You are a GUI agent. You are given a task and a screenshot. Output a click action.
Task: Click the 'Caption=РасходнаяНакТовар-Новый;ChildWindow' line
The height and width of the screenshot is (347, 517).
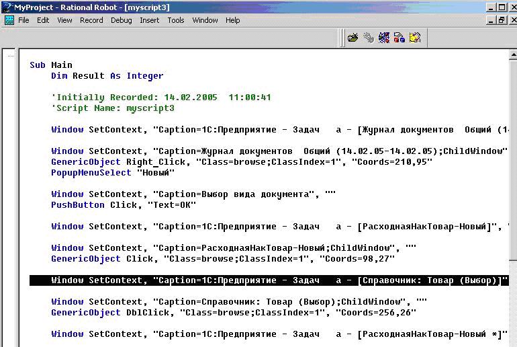click(234, 248)
